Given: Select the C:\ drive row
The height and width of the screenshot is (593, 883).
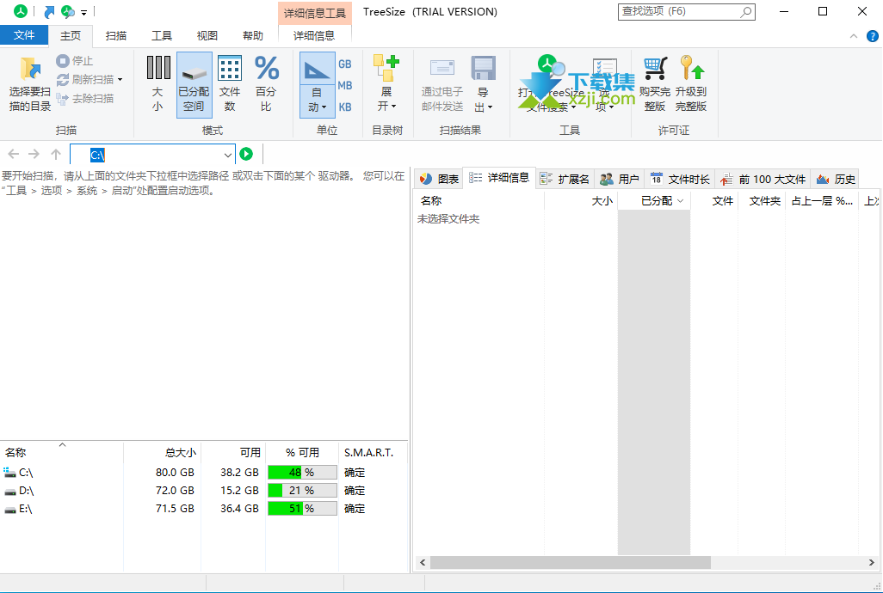Looking at the screenshot, I should (x=203, y=473).
